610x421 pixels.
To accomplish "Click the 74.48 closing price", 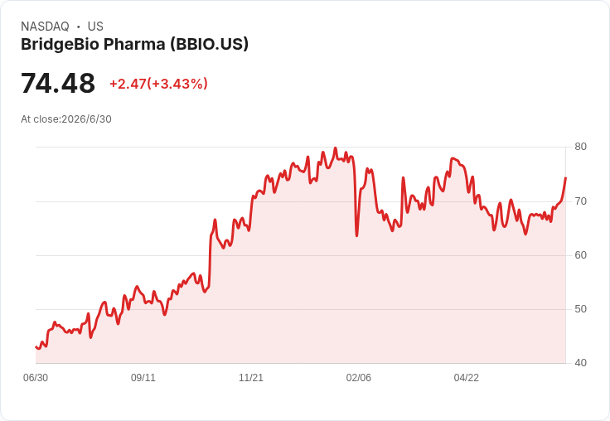I will click(58, 83).
